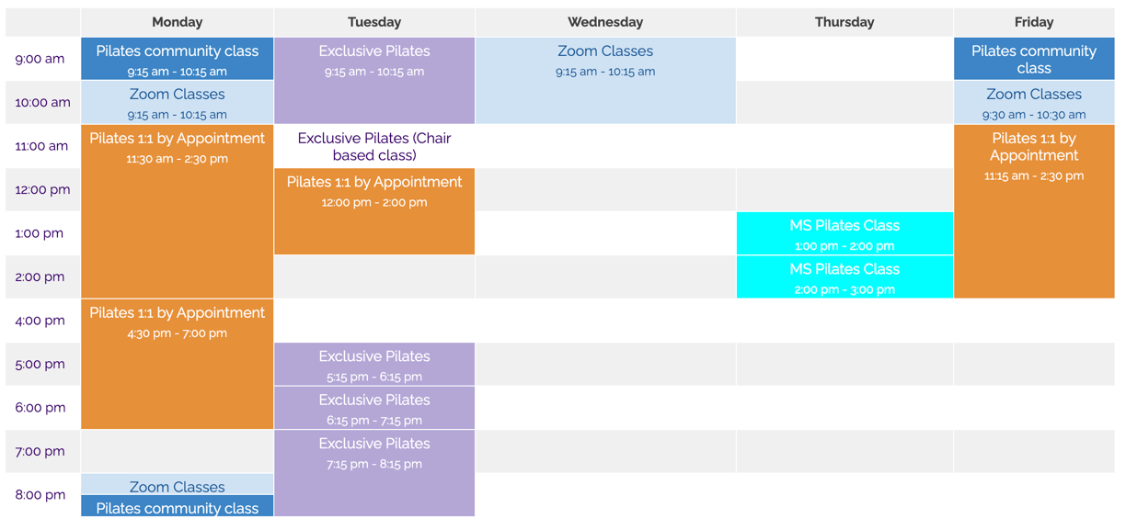This screenshot has height=530, width=1126.
Task: Open Friday Pilates 1:1 11:15 am appointment
Action: (x=1034, y=211)
